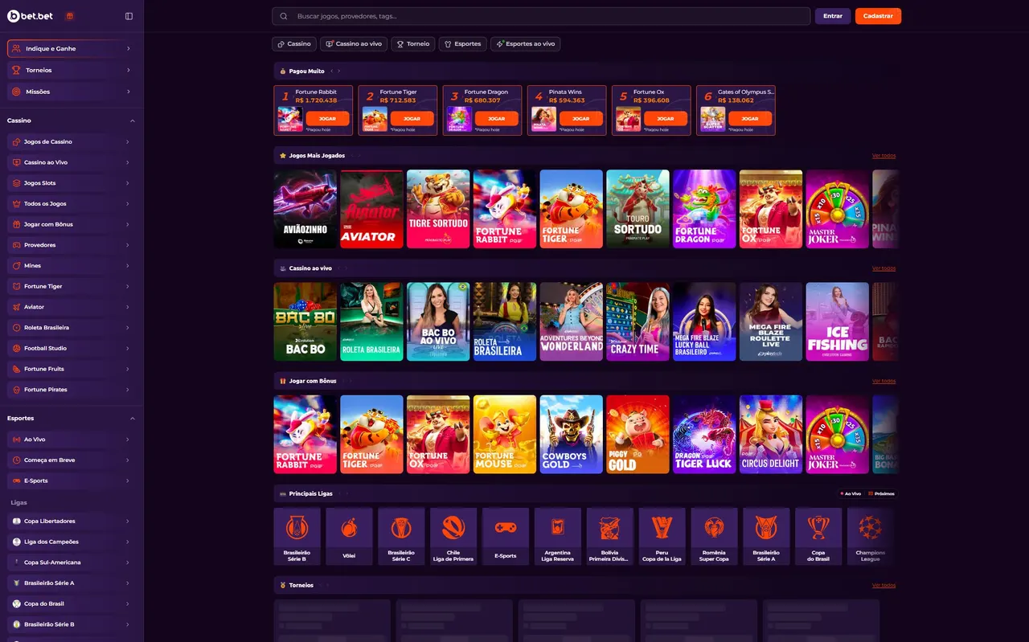Open the Copa do Brasil league tile

tap(818, 537)
